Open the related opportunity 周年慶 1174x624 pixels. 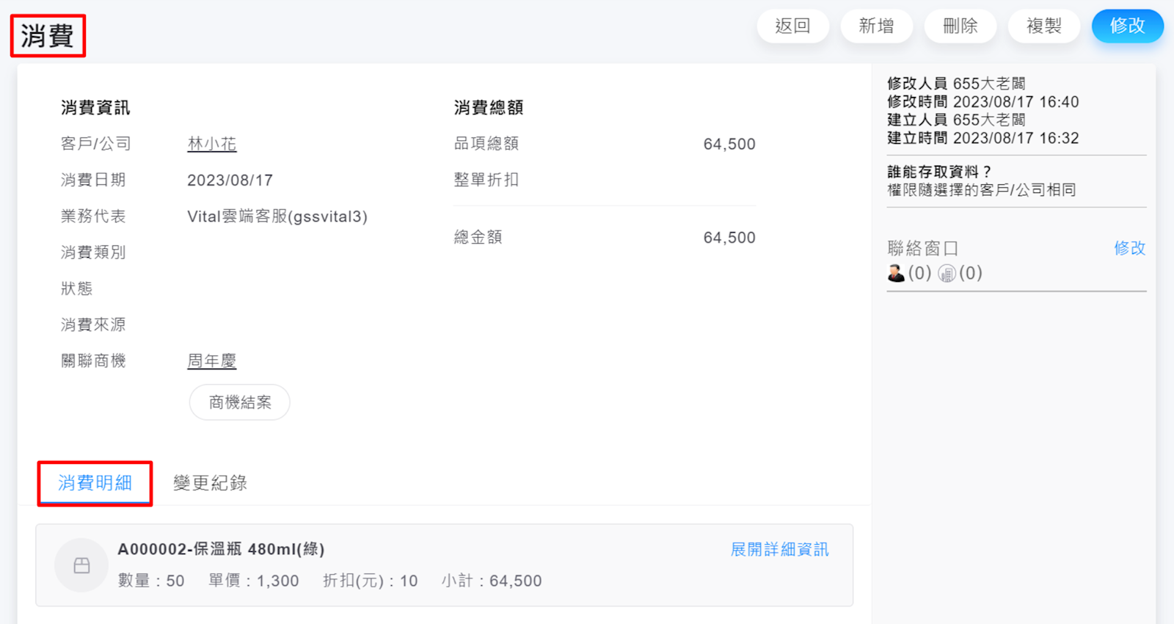(212, 361)
